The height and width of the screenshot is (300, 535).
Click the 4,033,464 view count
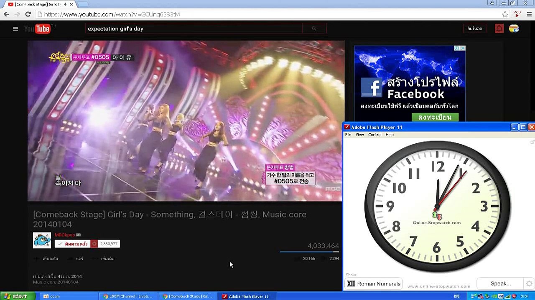[323, 246]
